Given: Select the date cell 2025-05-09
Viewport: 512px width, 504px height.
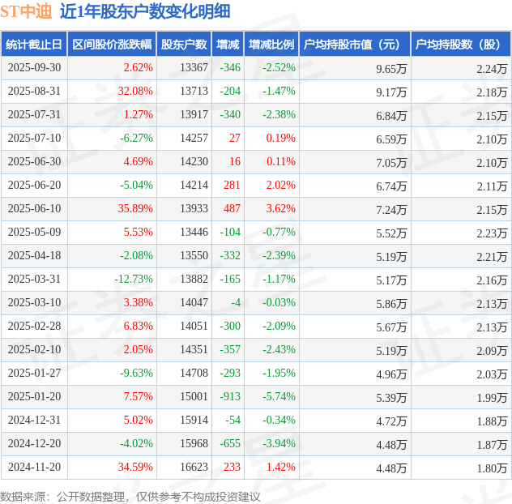Looking at the screenshot, I should tap(34, 232).
